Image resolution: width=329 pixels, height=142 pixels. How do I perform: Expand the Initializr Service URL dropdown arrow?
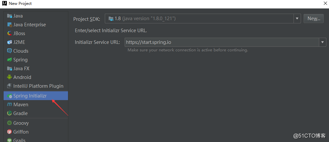(x=323, y=42)
